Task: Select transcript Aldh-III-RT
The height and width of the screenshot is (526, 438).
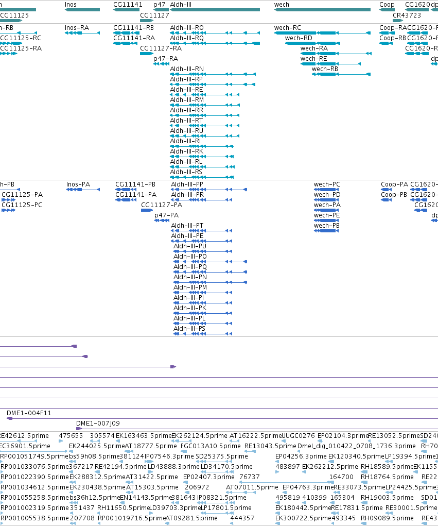Action: click(186, 121)
